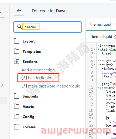Fold code at line 2 arrow
Screen dimensions: 116x139
click(95, 50)
